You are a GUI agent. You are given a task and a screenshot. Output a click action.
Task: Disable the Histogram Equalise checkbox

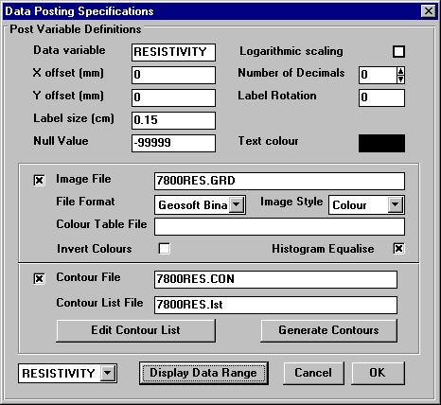click(x=398, y=249)
